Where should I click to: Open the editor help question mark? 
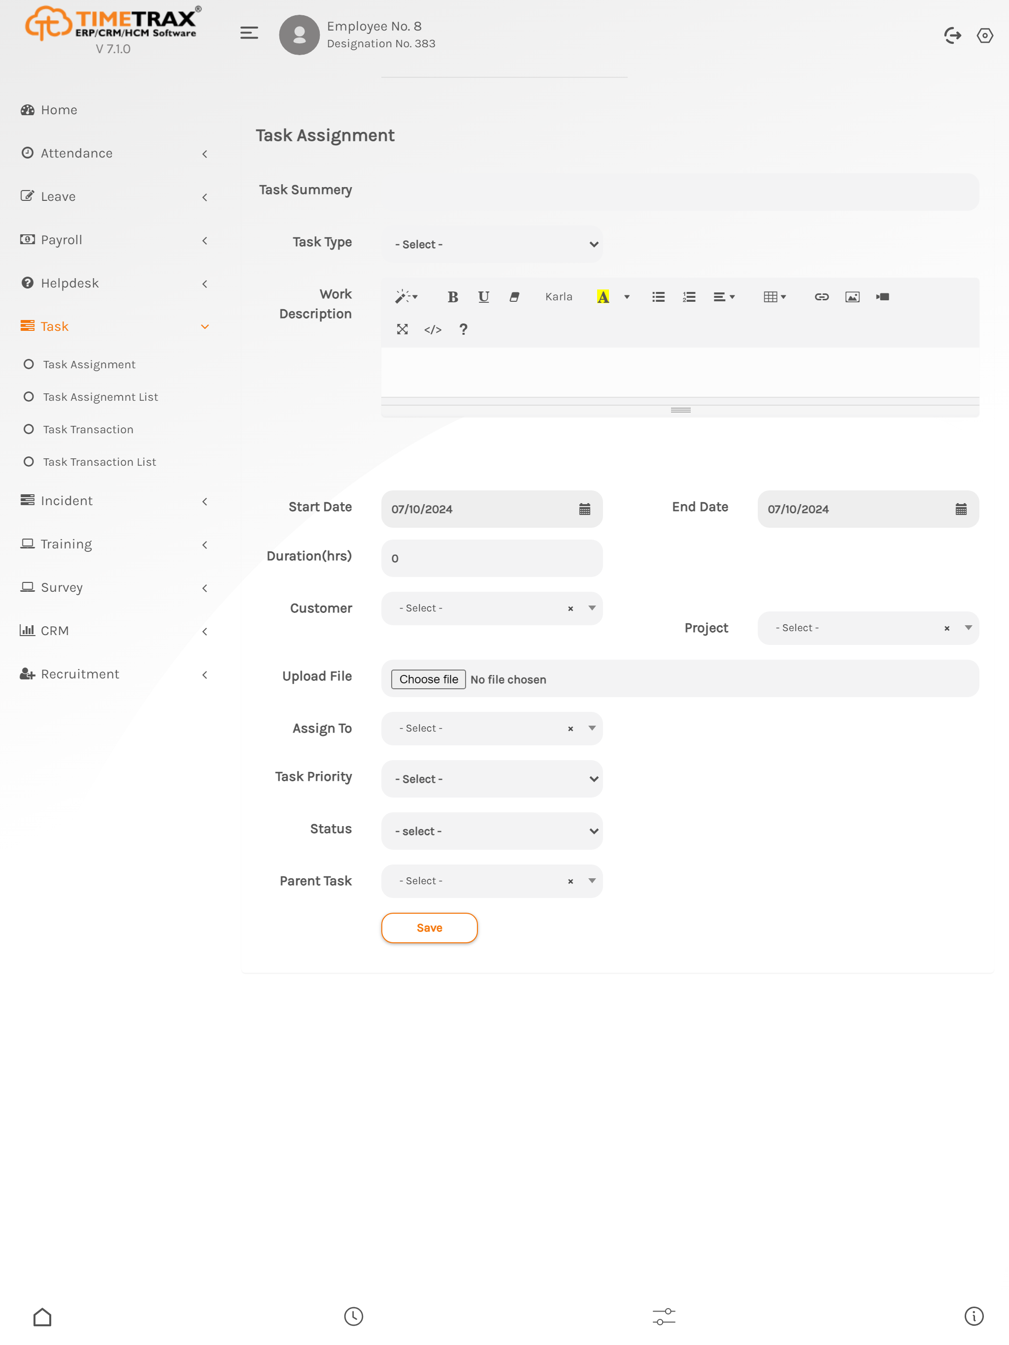[x=463, y=329]
